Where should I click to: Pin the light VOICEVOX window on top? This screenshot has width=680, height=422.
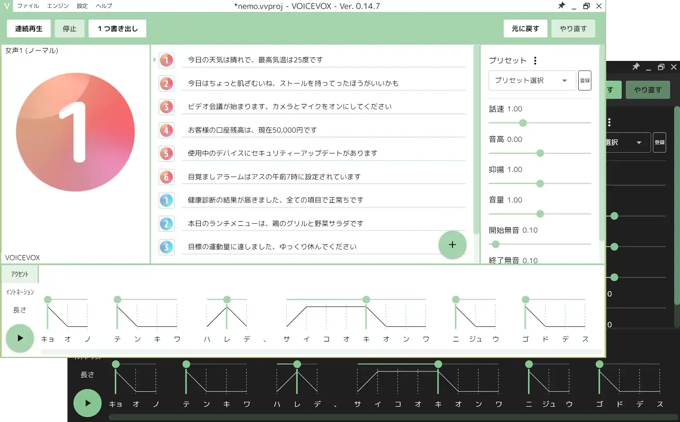561,6
